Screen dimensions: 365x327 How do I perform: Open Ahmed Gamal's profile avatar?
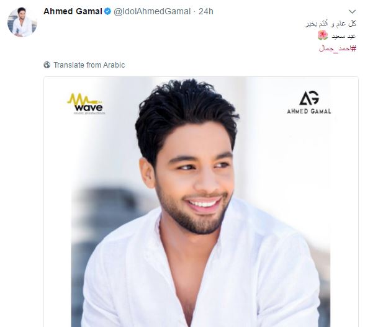pyautogui.click(x=22, y=22)
